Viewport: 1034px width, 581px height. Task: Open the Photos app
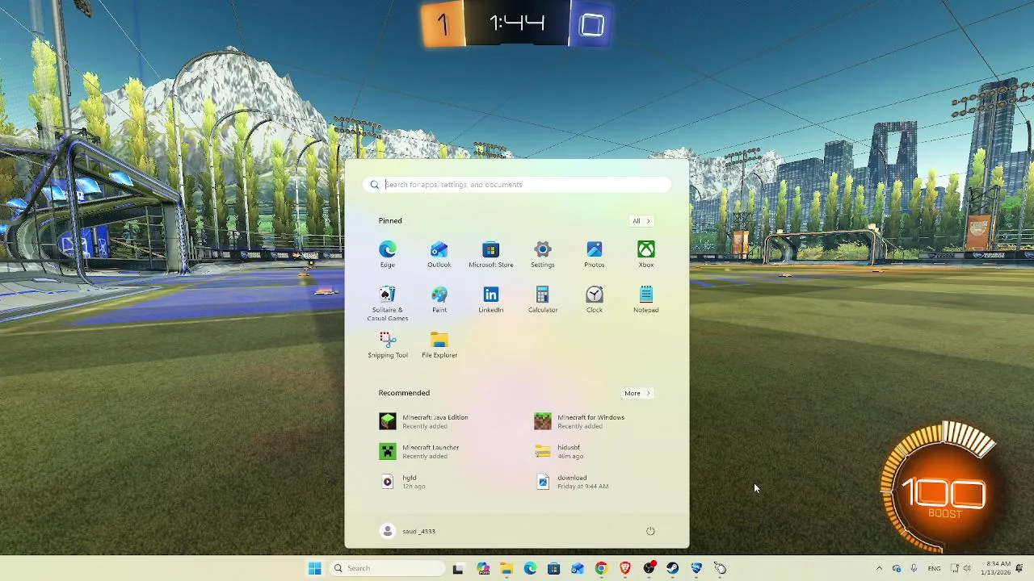coord(595,254)
